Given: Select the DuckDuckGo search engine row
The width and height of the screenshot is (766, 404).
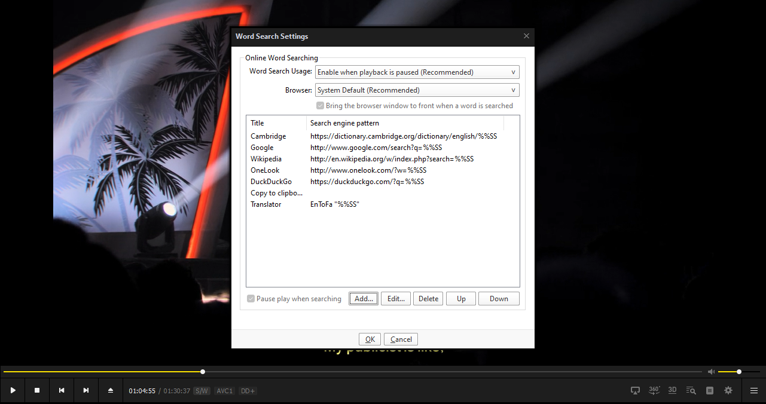Looking at the screenshot, I should pyautogui.click(x=383, y=182).
